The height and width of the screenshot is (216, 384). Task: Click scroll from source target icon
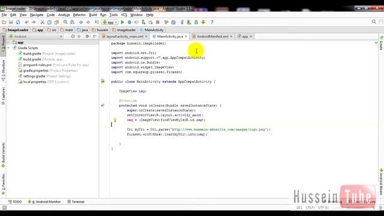(73, 36)
